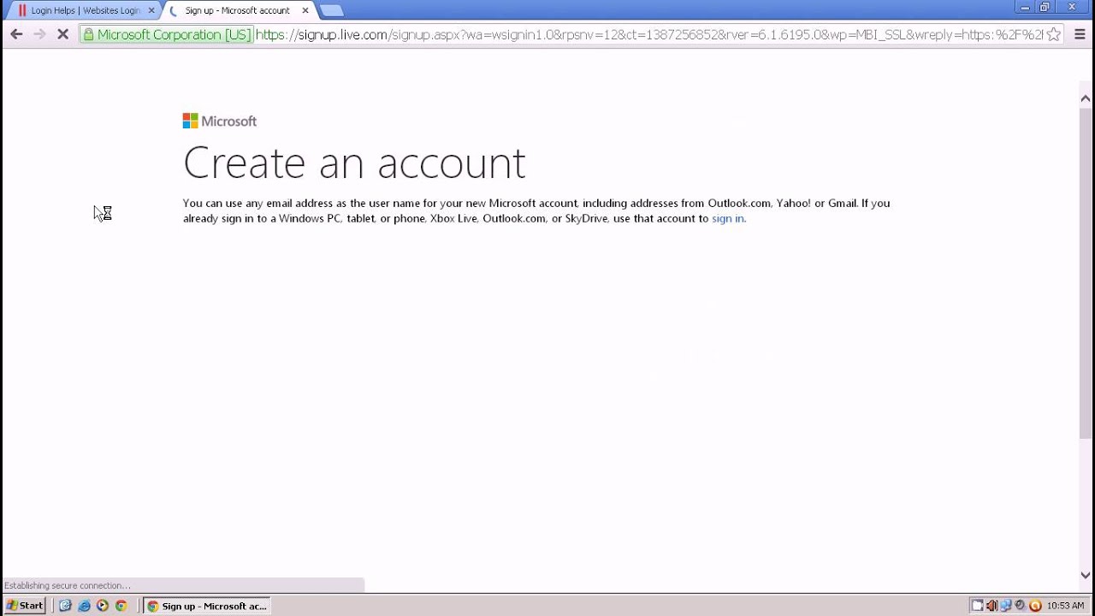The image size is (1095, 616).
Task: Launch Chrome from quick launch
Action: point(121,606)
